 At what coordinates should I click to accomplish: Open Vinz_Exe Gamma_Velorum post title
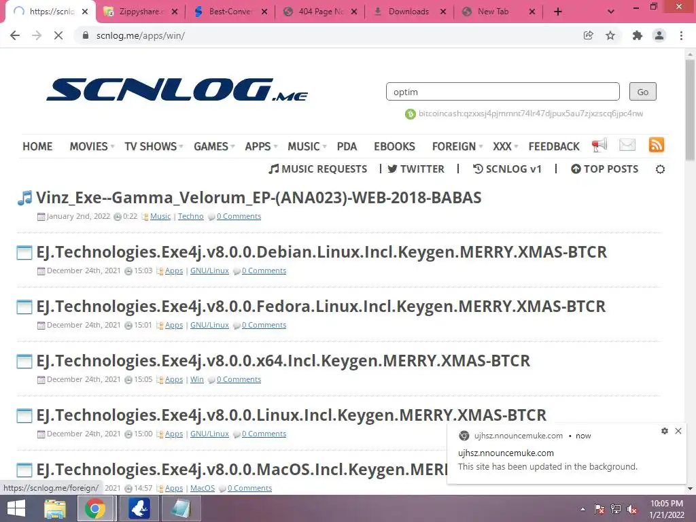point(259,198)
